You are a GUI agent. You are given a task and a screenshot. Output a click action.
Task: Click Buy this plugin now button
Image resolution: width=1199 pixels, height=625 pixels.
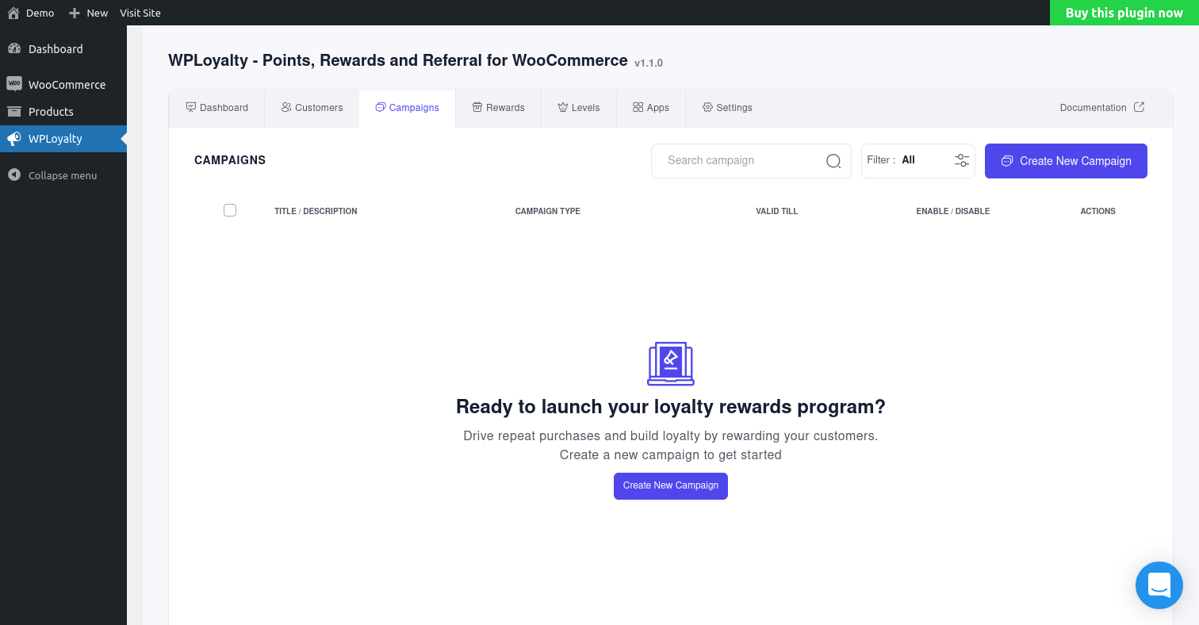point(1124,13)
